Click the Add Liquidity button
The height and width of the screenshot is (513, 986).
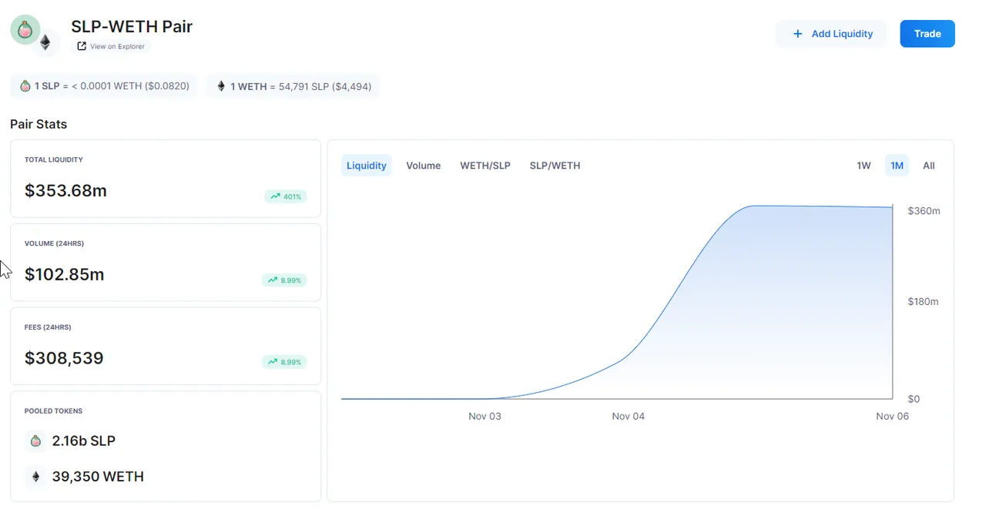(831, 34)
